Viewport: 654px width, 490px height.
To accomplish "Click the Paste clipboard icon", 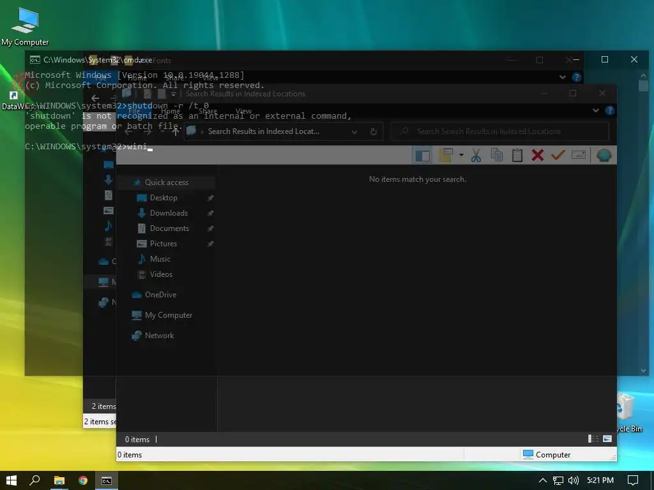I will (x=517, y=156).
